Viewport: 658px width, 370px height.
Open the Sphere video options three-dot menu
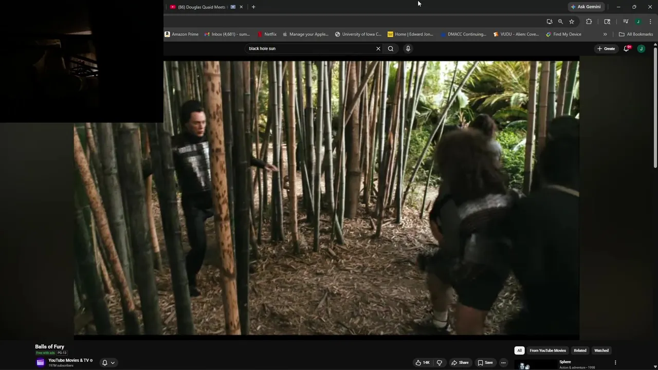coord(615,362)
